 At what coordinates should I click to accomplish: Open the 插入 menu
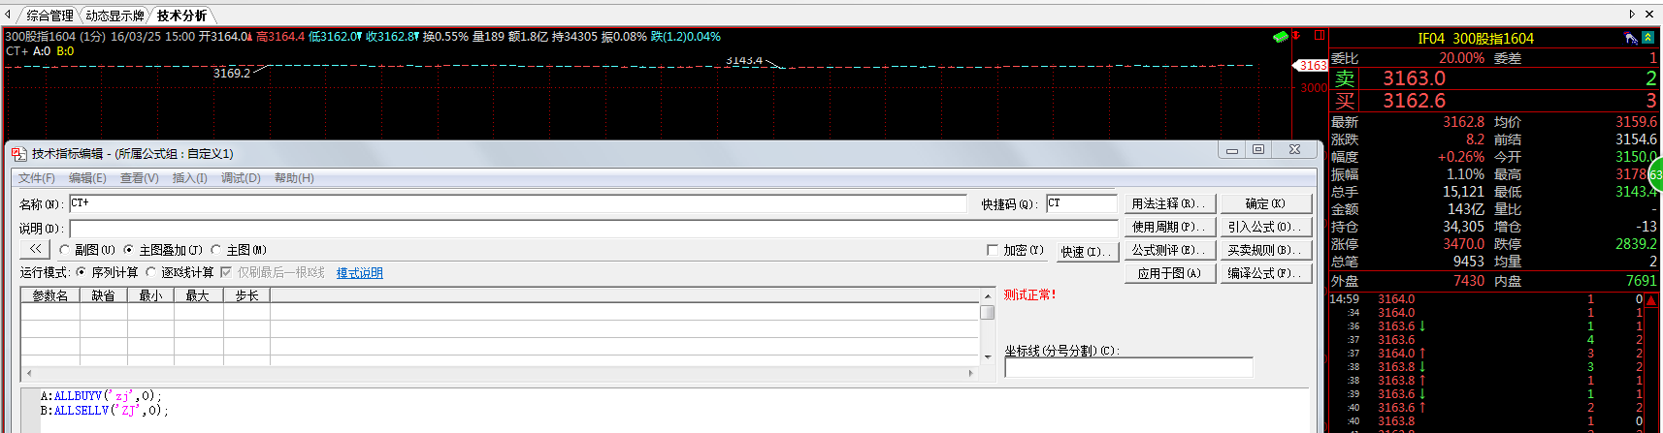point(189,178)
